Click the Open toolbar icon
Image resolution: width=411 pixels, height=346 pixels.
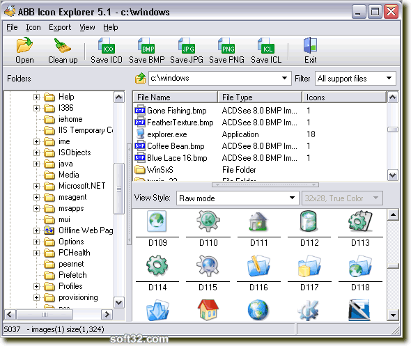24,45
